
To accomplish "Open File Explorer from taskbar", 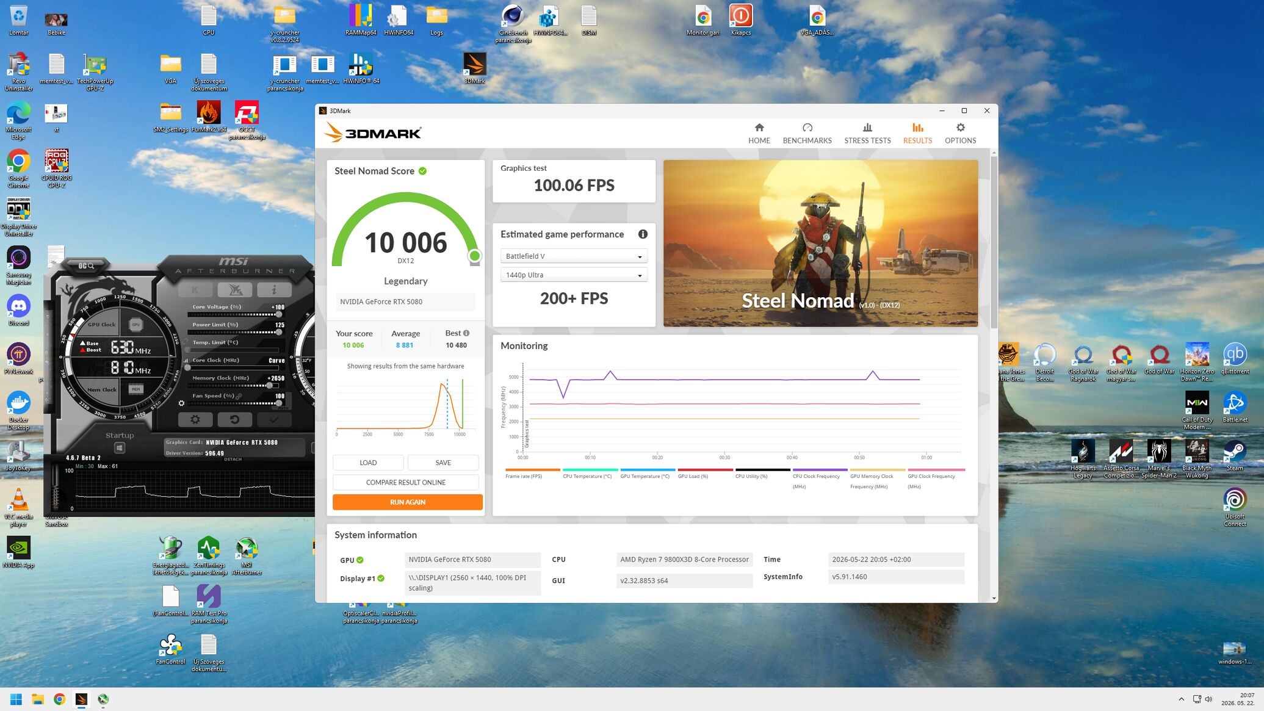I will click(x=38, y=699).
